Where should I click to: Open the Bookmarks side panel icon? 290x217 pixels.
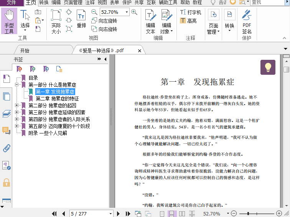pyautogui.click(x=7, y=79)
